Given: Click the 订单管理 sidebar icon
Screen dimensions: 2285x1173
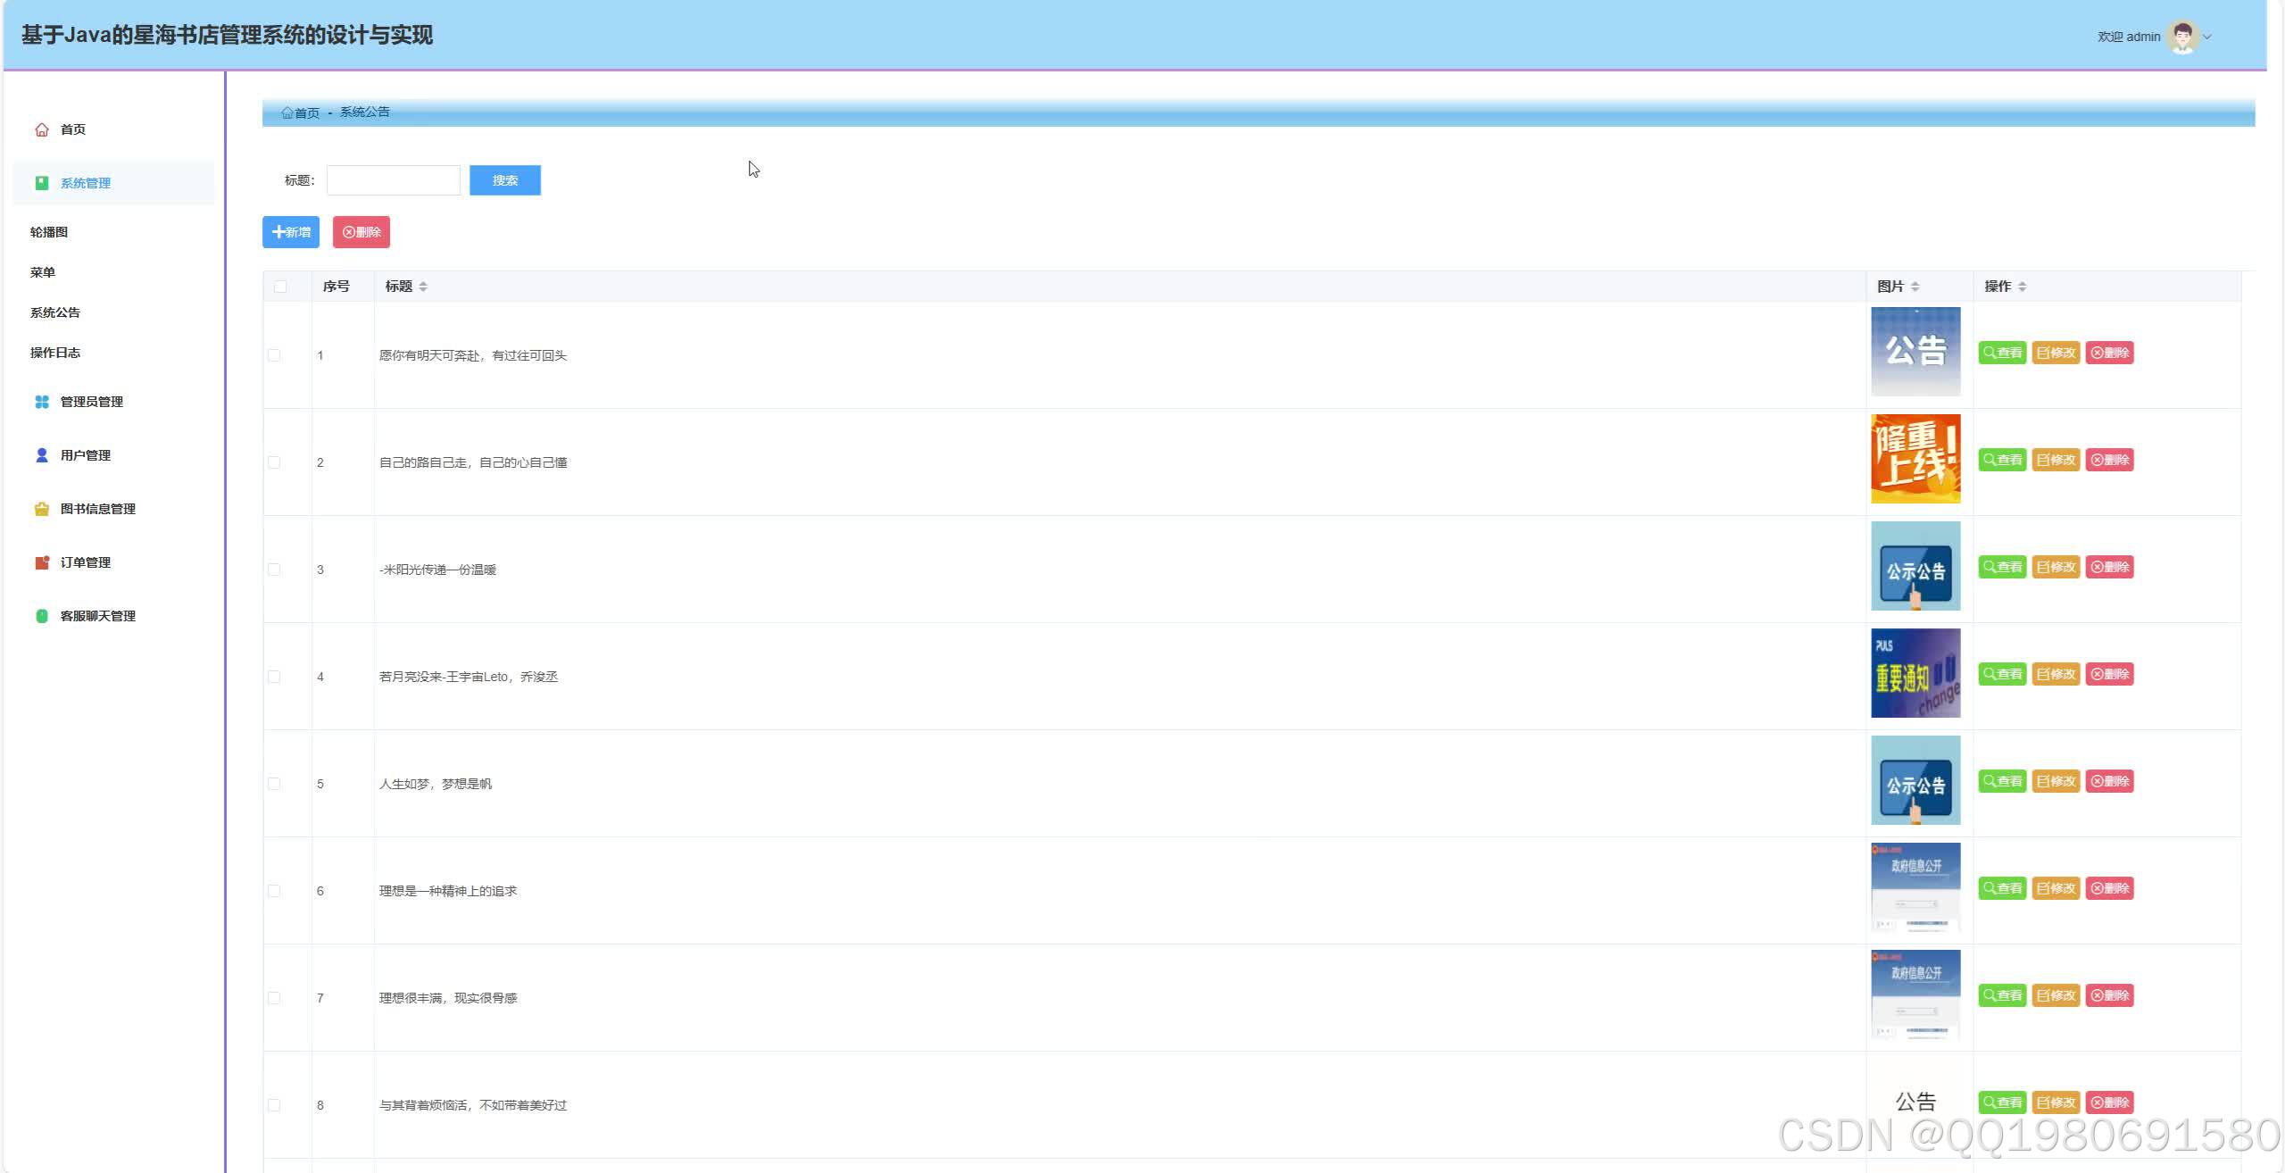Looking at the screenshot, I should (41, 562).
